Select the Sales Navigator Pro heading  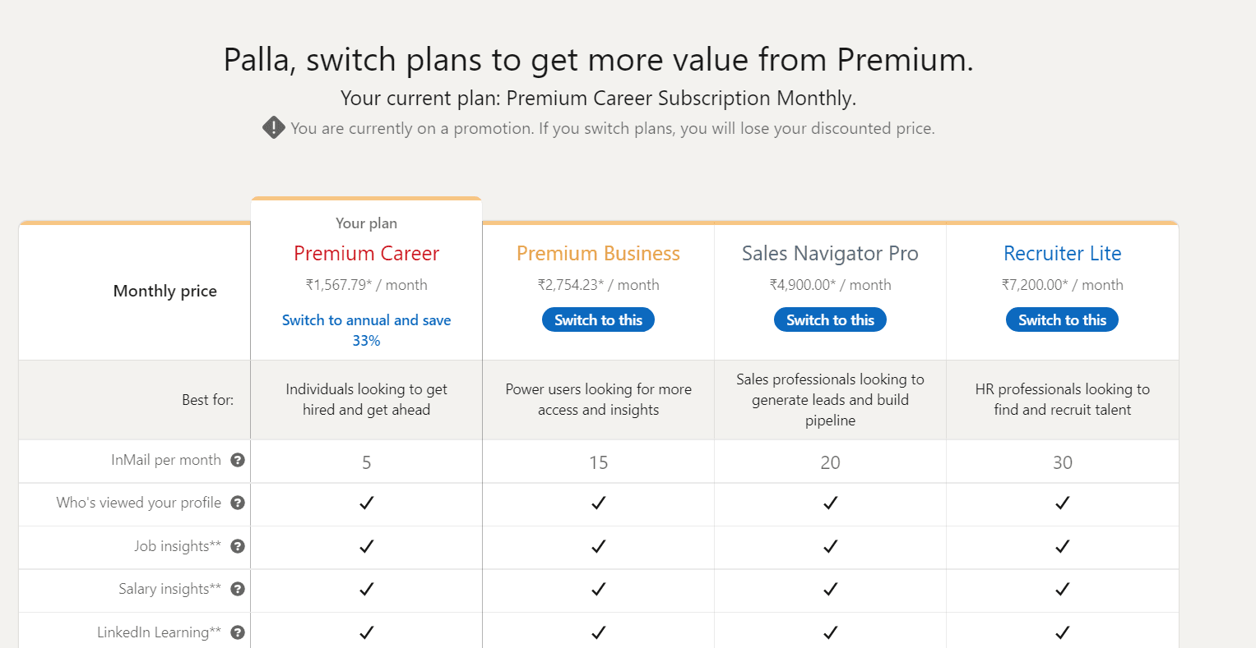click(x=830, y=253)
